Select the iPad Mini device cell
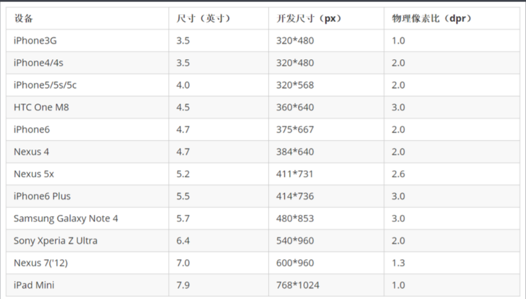Screen dimensions: 526x299 (x=87, y=285)
